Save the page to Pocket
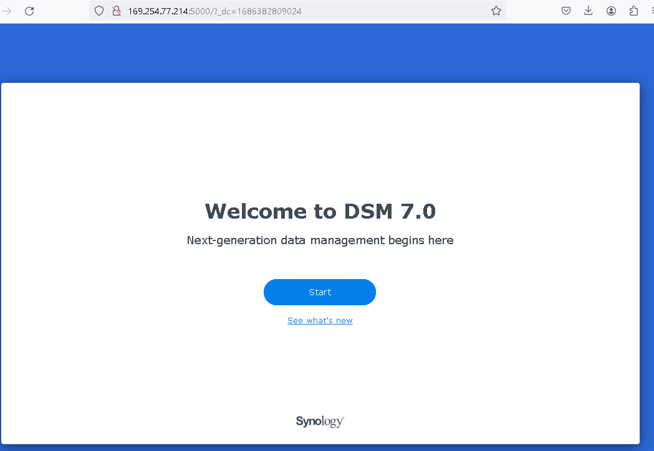Screen dimensions: 654x451 [566, 11]
